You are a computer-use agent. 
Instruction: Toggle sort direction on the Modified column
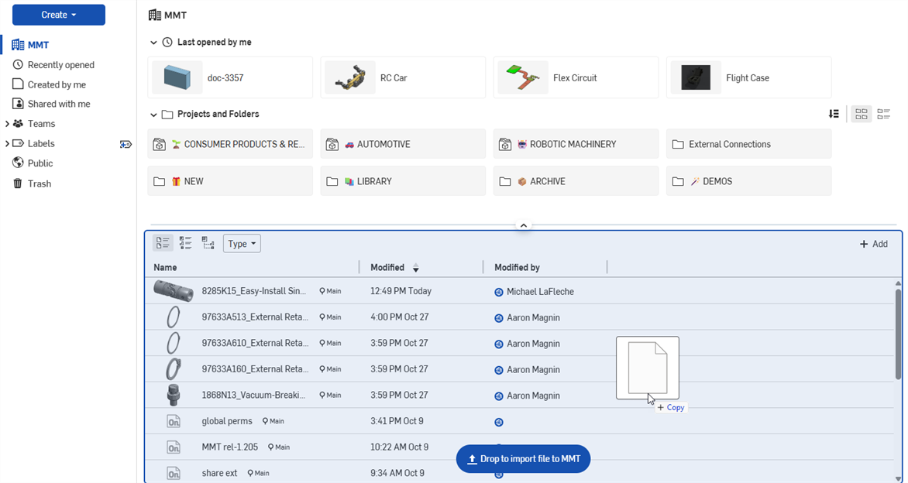click(416, 267)
